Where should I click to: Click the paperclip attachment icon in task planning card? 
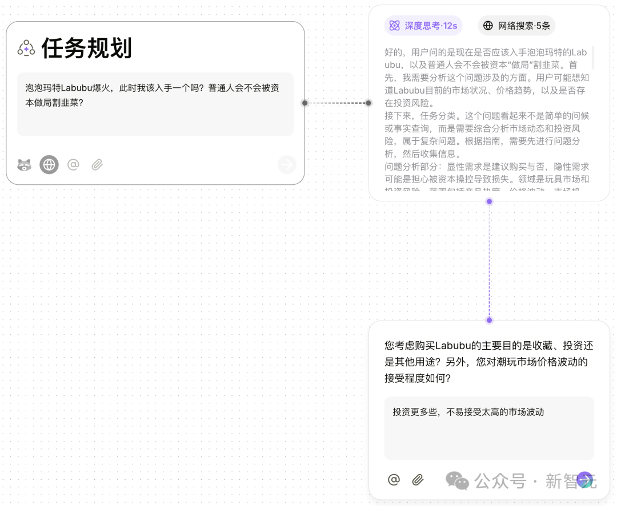coord(97,164)
